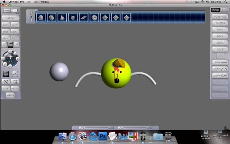Select the yellow face sphere in the viewport
The width and height of the screenshot is (230, 144).
pyautogui.click(x=116, y=73)
